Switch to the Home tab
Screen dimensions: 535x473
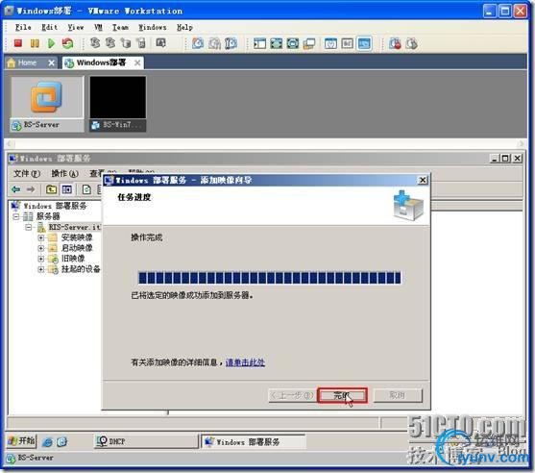[31, 62]
